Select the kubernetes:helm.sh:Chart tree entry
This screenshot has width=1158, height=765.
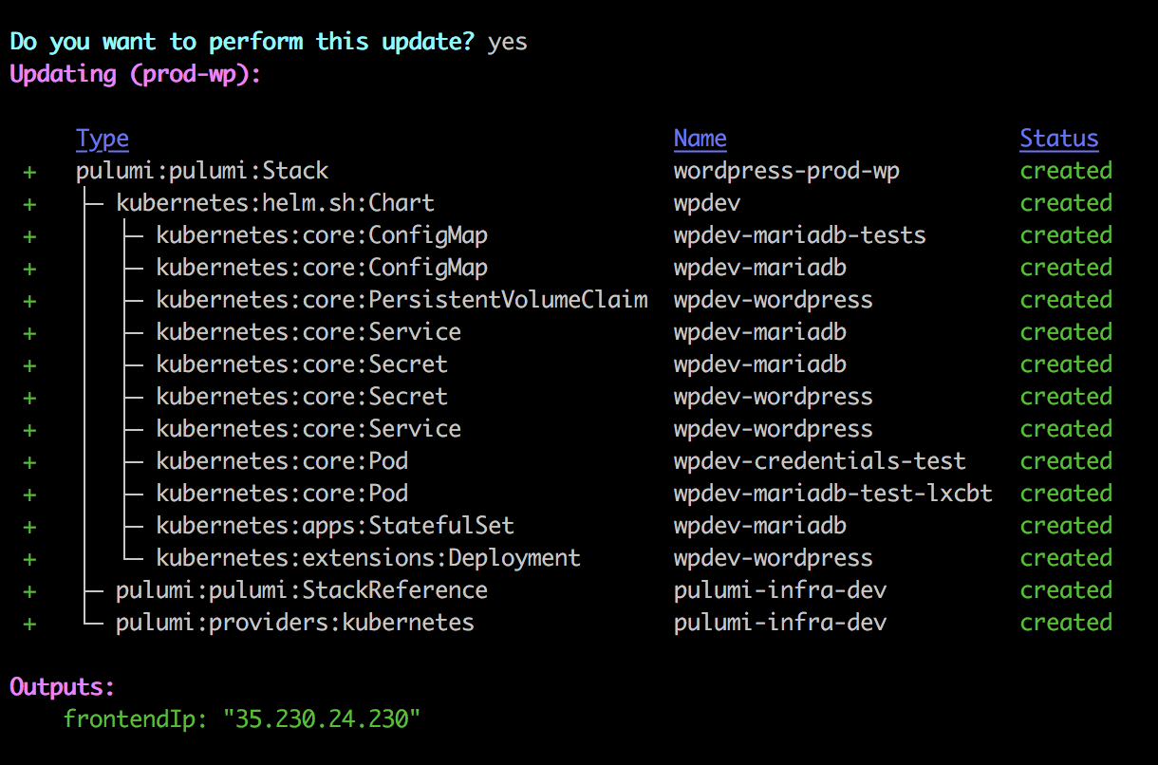click(275, 203)
